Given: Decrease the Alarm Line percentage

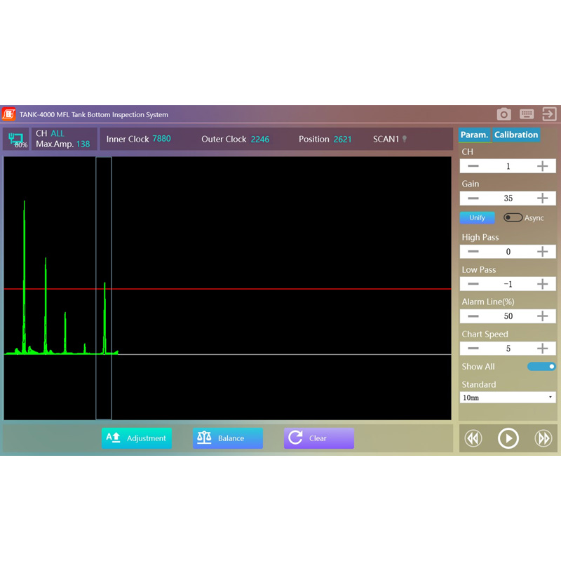Looking at the screenshot, I should tap(473, 316).
